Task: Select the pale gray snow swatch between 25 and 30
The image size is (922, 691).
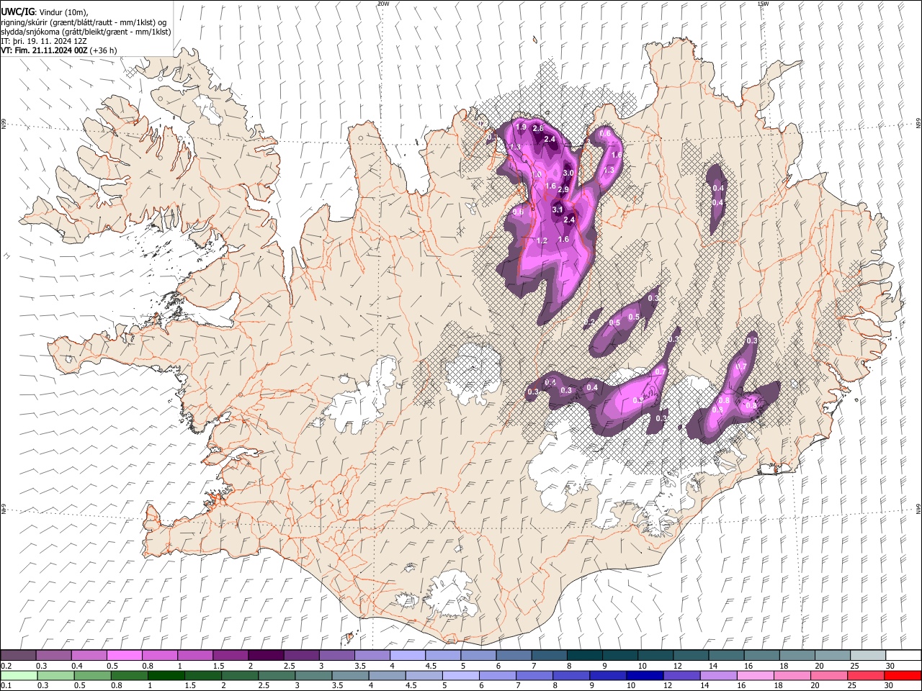Action: click(x=867, y=655)
